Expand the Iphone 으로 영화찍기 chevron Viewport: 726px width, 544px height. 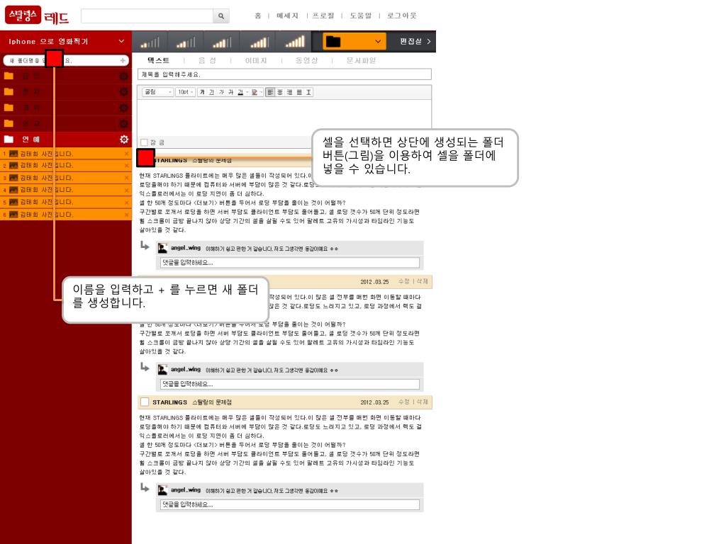click(121, 41)
